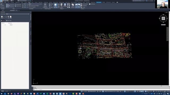Image resolution: width=170 pixels, height=95 pixels.
Task: Open coordinate system dropdown in status bar
Action: (x=92, y=92)
